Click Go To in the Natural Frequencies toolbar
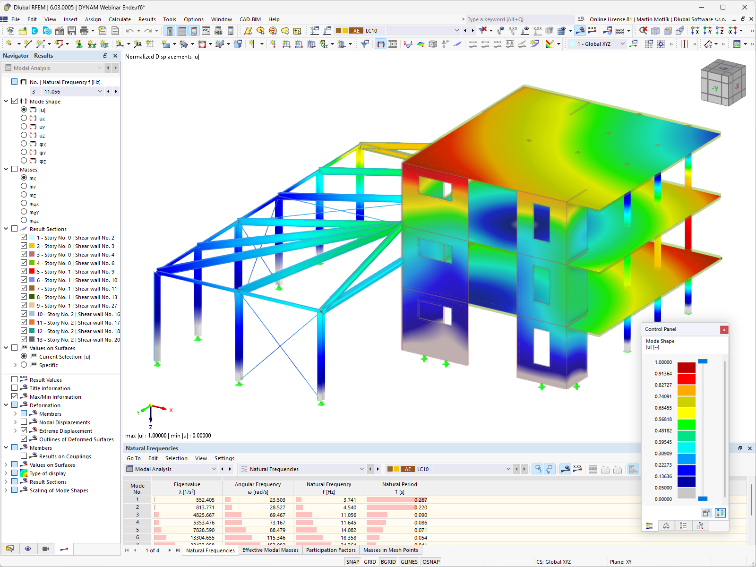The image size is (756, 567). (133, 458)
